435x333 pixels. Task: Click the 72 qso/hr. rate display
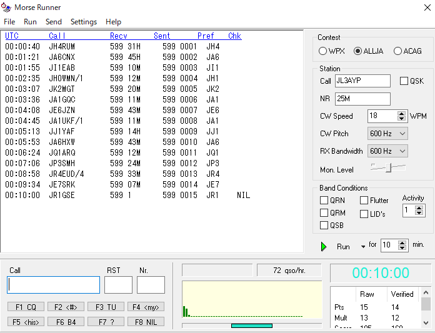[289, 271]
